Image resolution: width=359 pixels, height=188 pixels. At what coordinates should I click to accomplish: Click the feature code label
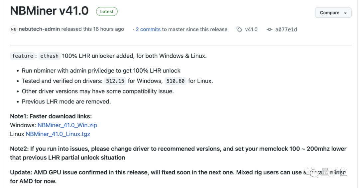[23, 56]
